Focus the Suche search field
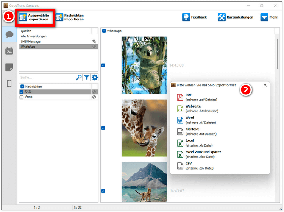 47,78
